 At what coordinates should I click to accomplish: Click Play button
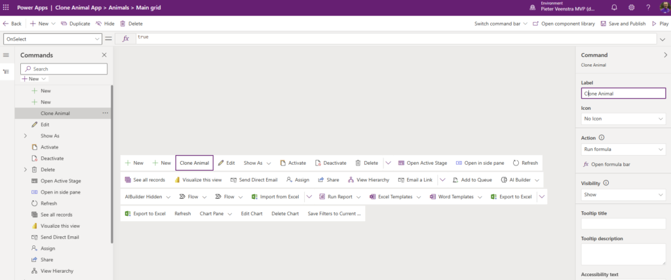pos(661,24)
